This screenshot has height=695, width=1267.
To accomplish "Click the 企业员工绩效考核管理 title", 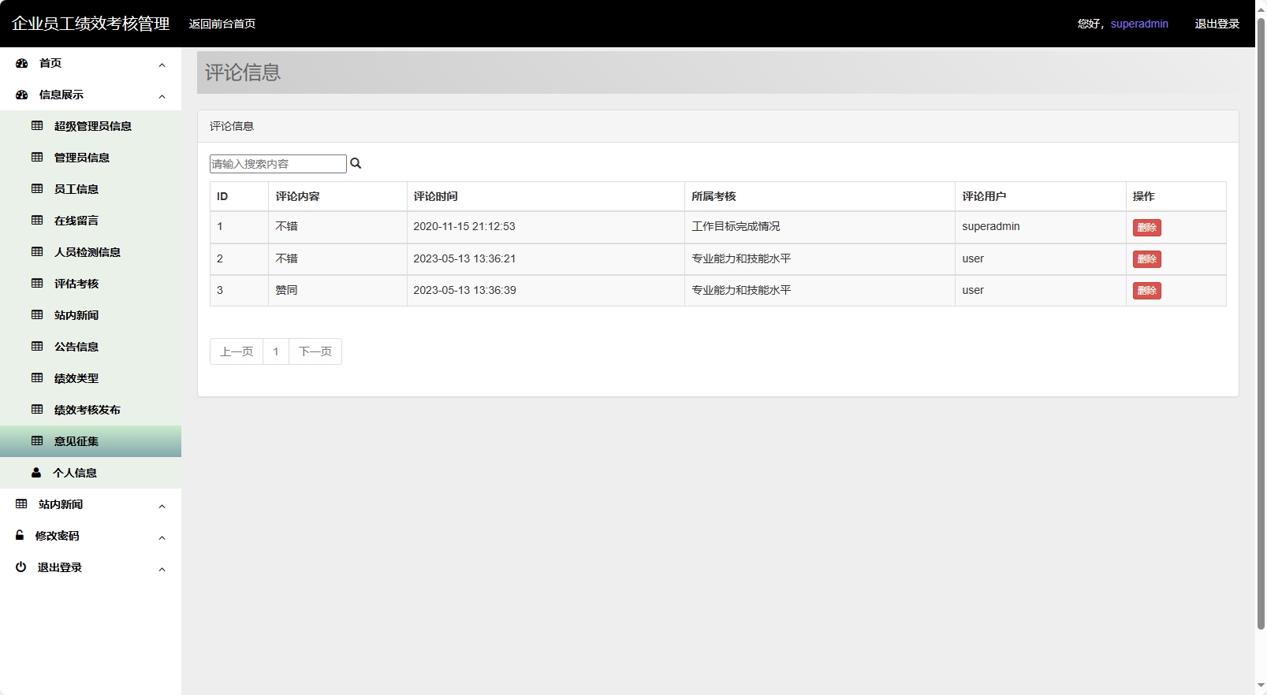I will click(91, 24).
